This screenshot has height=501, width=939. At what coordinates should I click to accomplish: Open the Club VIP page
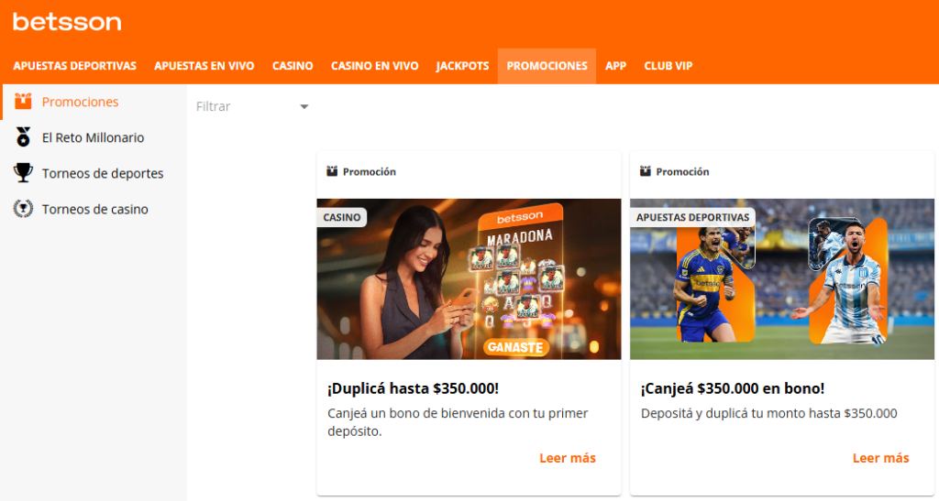(668, 66)
